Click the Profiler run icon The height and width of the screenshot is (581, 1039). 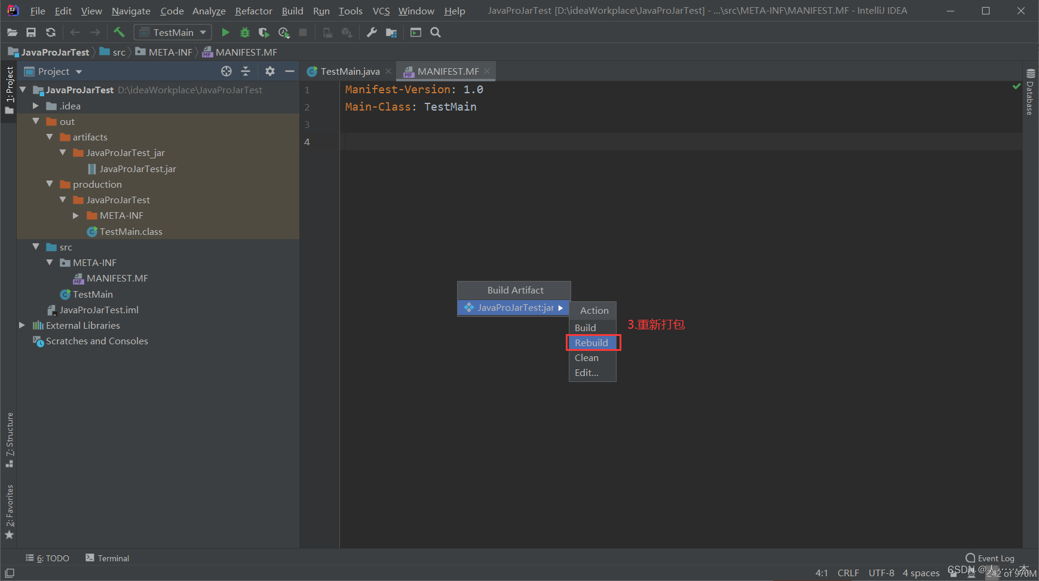click(x=284, y=32)
